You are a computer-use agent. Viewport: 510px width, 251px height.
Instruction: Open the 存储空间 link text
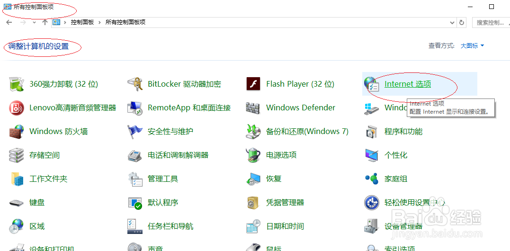pyautogui.click(x=45, y=155)
